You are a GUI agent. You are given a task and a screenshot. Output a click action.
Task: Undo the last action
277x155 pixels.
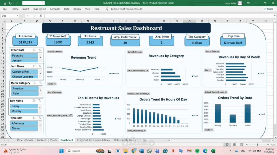pyautogui.click(x=10, y=3)
